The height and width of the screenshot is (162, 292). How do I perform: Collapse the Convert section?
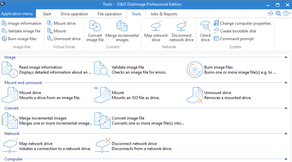[x=286, y=108]
